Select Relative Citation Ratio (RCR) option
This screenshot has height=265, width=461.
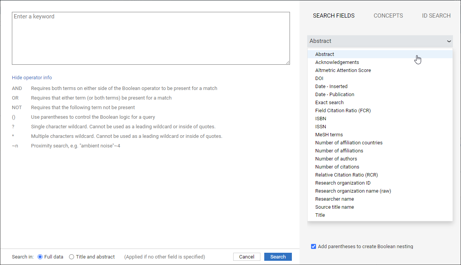346,175
